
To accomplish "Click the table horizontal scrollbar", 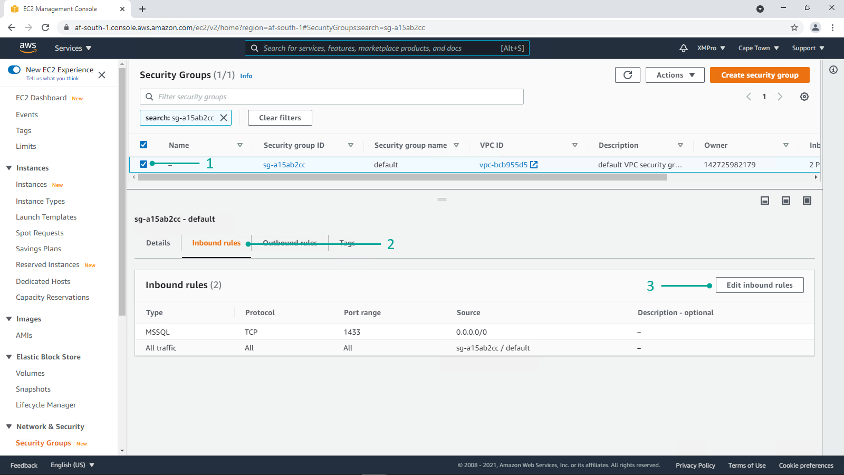I will click(x=402, y=177).
